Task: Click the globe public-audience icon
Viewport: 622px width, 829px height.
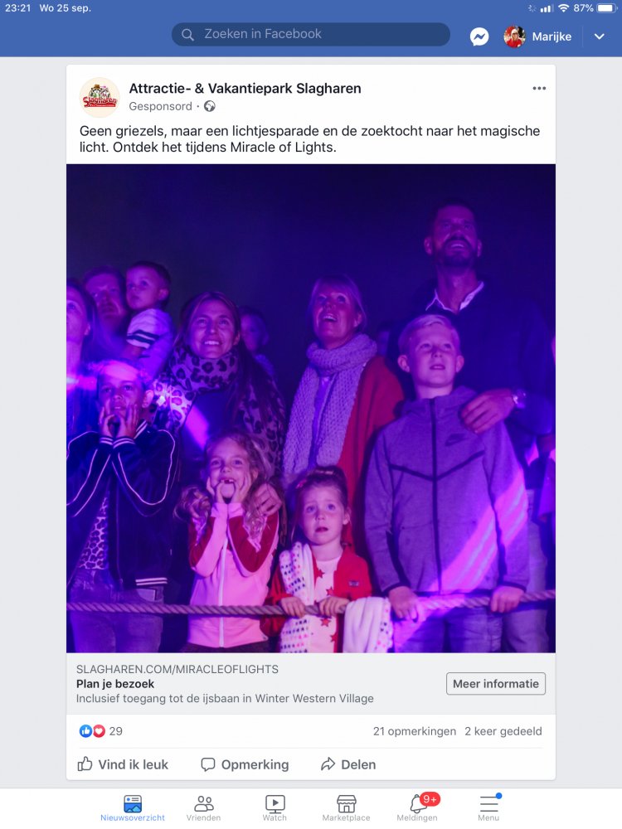Action: pyautogui.click(x=210, y=106)
